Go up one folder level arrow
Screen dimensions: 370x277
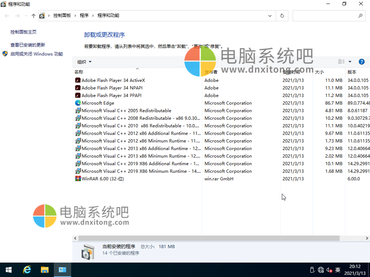point(34,16)
